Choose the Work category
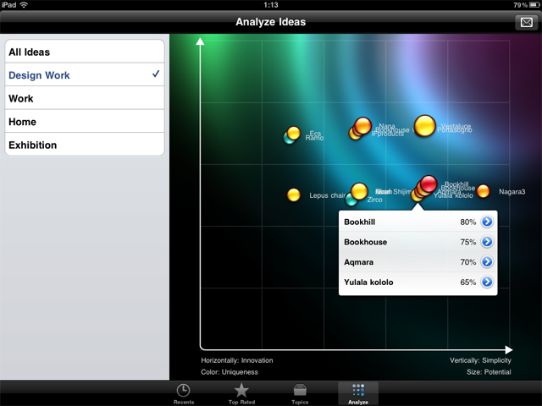 tap(84, 99)
